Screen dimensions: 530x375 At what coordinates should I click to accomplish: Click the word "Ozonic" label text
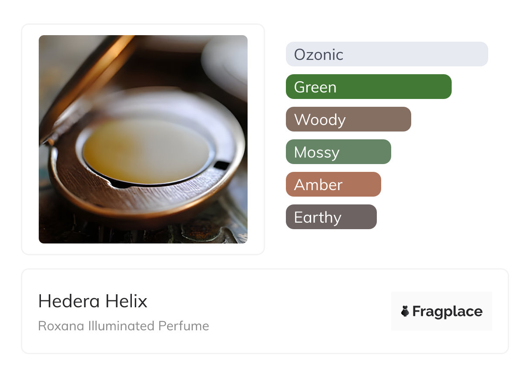point(319,55)
